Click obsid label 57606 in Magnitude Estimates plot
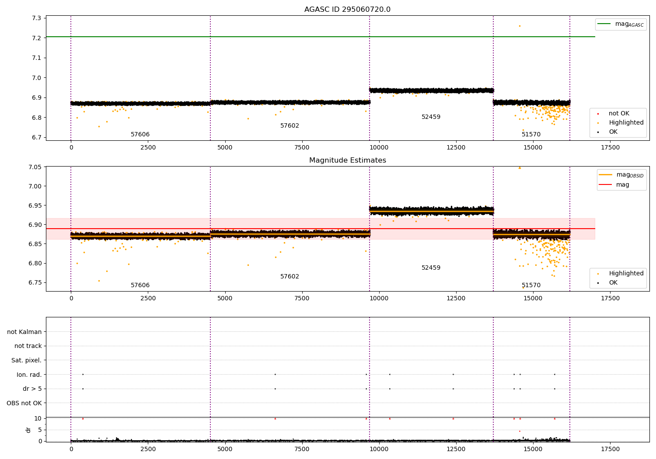Screen dimensions: 656x459 click(140, 285)
